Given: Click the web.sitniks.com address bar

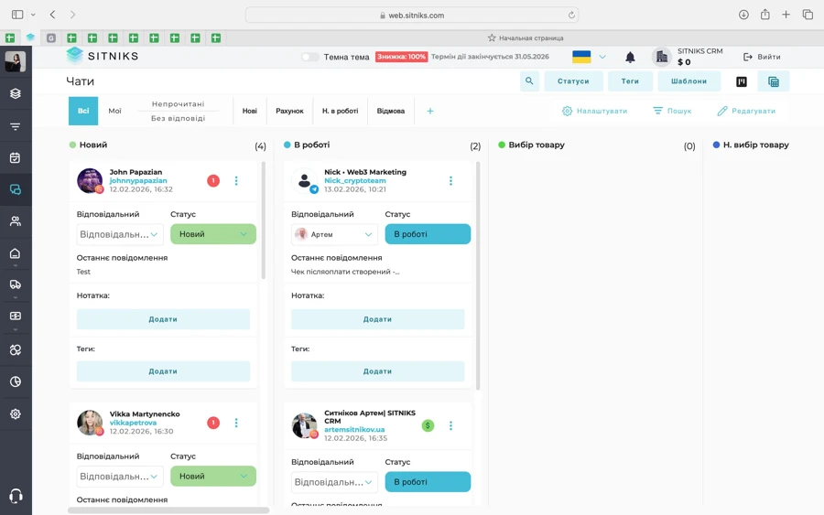Looking at the screenshot, I should point(412,16).
